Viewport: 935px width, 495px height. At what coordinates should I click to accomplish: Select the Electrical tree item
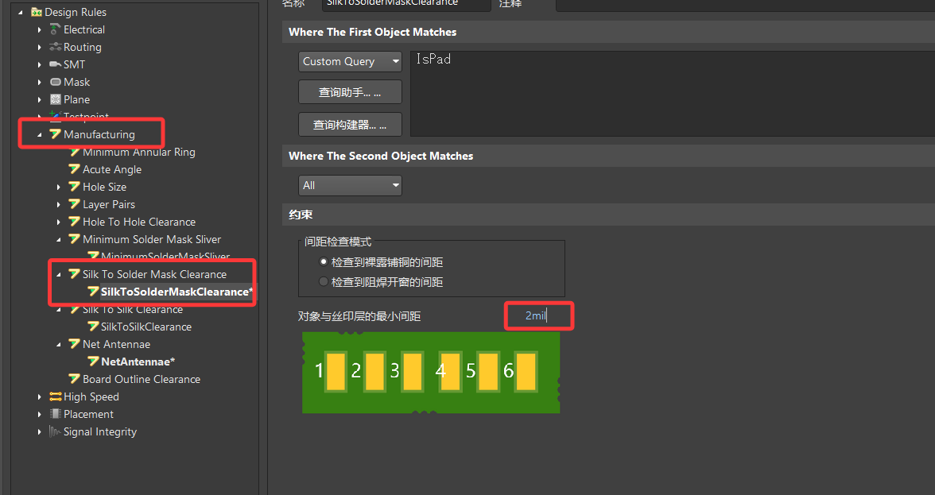(84, 29)
